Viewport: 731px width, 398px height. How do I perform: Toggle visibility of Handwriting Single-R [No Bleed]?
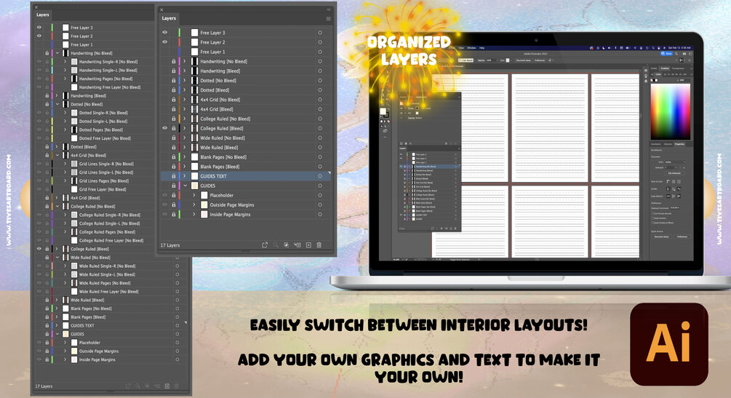(x=39, y=62)
